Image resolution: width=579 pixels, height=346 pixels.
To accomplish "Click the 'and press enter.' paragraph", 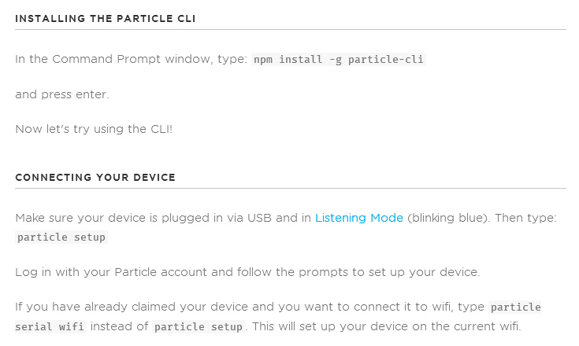I will coord(62,94).
